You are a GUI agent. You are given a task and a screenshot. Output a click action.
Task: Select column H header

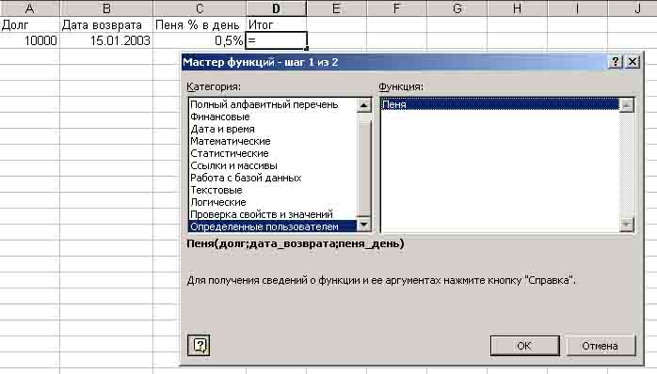(x=518, y=8)
